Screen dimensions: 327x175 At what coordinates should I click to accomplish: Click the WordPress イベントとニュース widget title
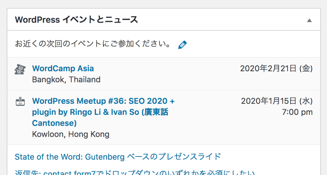tap(76, 20)
